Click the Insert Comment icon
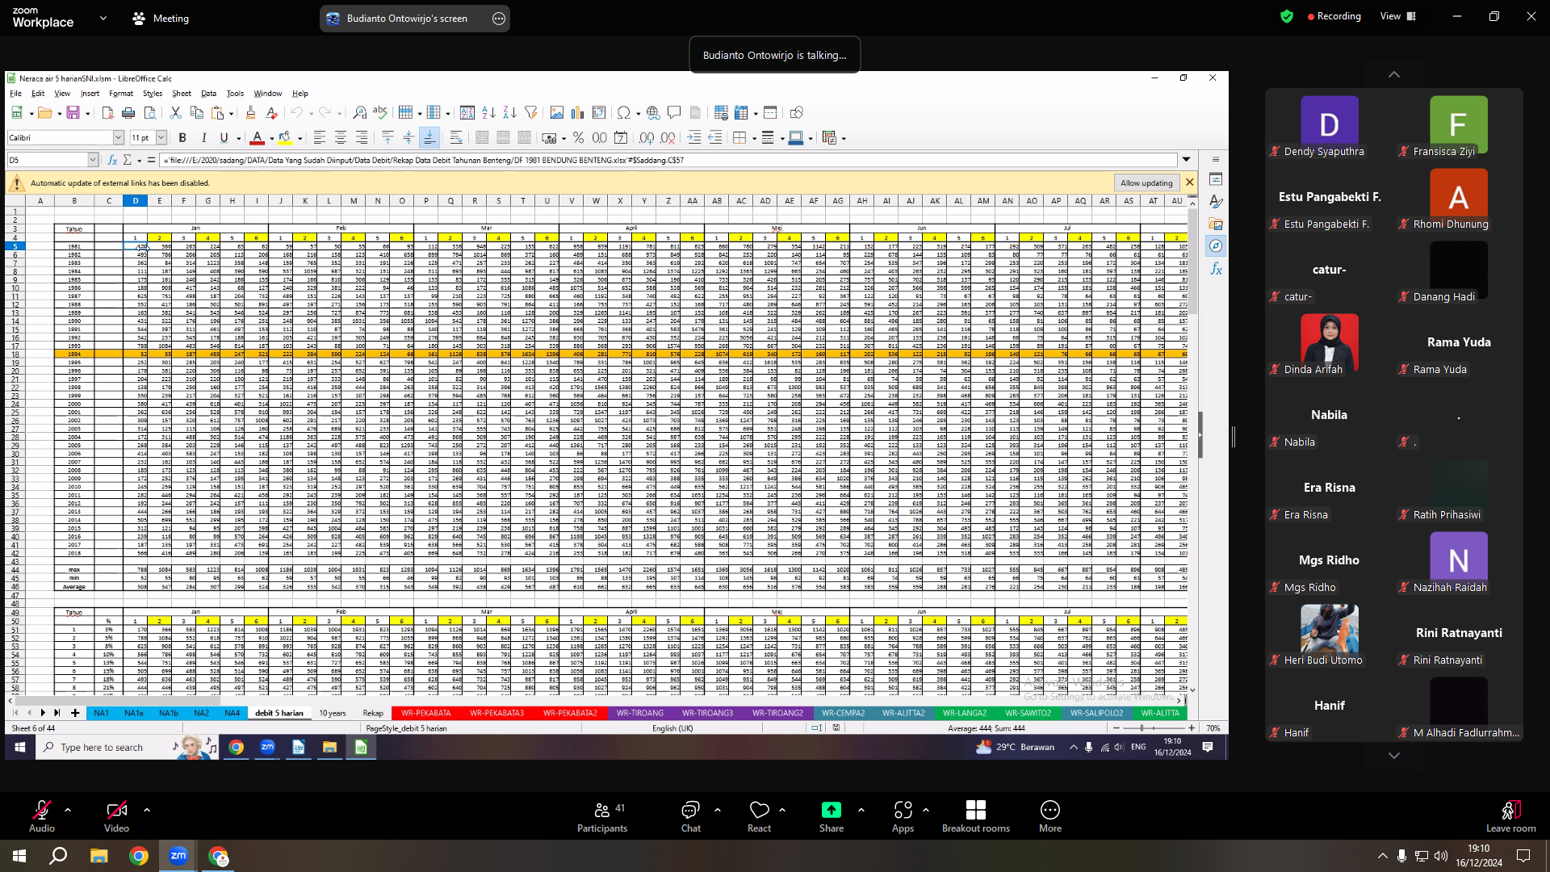1550x872 pixels. (674, 113)
